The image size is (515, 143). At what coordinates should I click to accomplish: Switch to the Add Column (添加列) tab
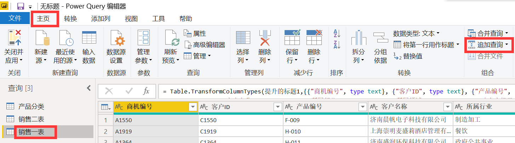(x=101, y=19)
